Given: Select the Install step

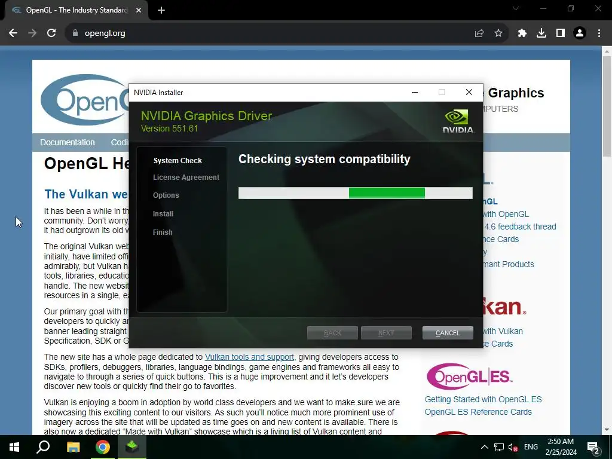Looking at the screenshot, I should click(163, 214).
